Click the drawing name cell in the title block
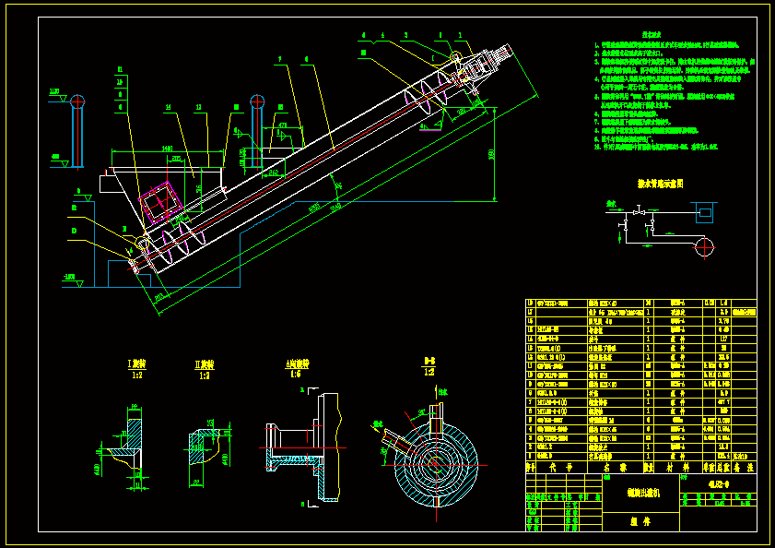This screenshot has width=775, height=548. [641, 493]
